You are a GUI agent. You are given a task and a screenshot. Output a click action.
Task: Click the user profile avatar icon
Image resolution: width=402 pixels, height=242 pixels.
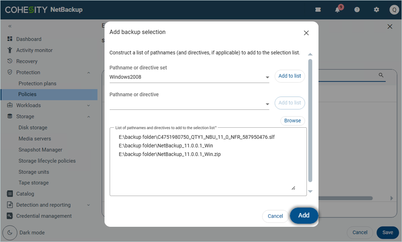click(x=394, y=10)
